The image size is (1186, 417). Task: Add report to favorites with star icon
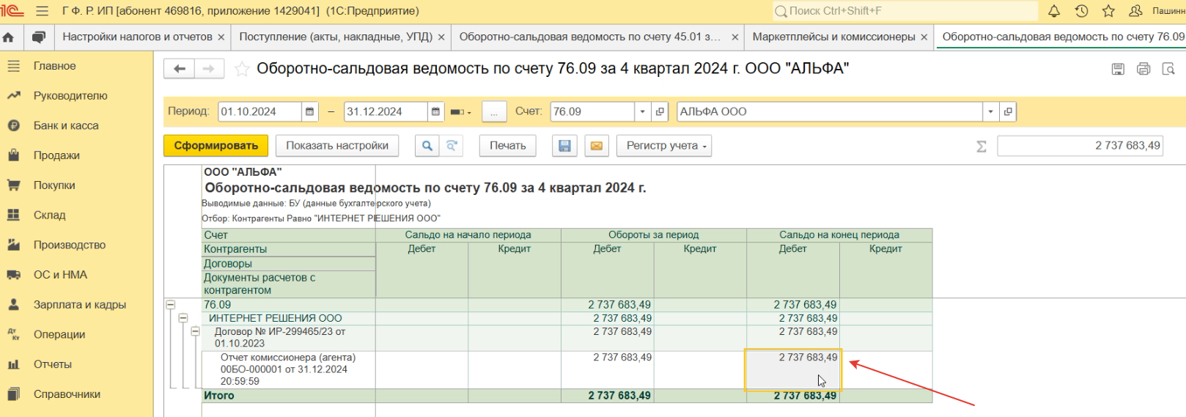241,69
